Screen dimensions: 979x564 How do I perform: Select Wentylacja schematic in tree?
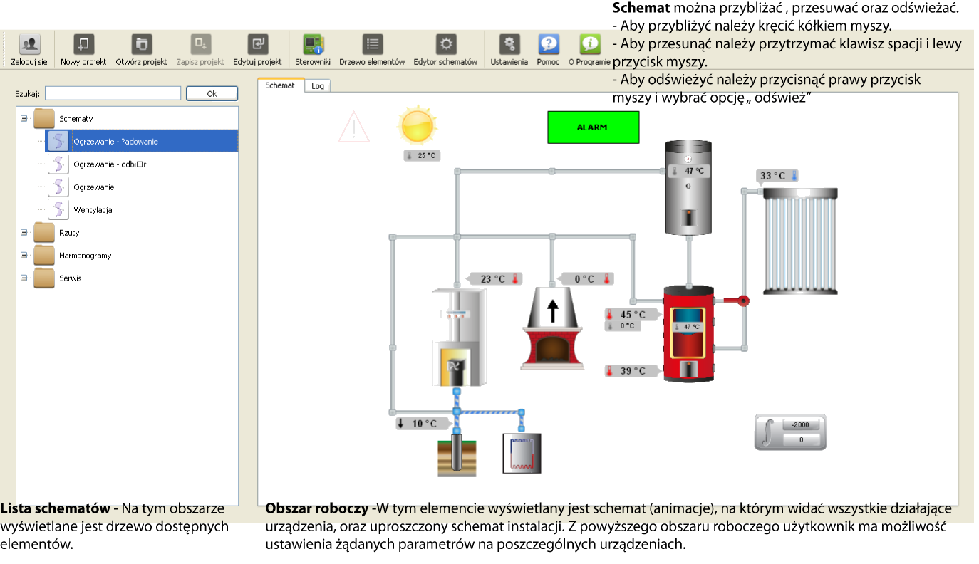tap(93, 210)
